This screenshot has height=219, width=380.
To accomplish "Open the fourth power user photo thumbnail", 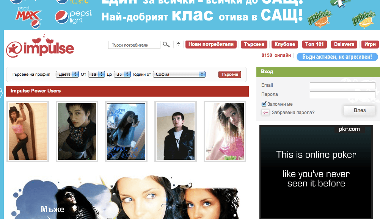I will pos(176,131).
